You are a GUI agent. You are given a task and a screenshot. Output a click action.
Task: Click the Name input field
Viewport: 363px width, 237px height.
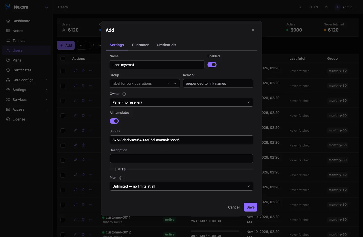(x=157, y=65)
